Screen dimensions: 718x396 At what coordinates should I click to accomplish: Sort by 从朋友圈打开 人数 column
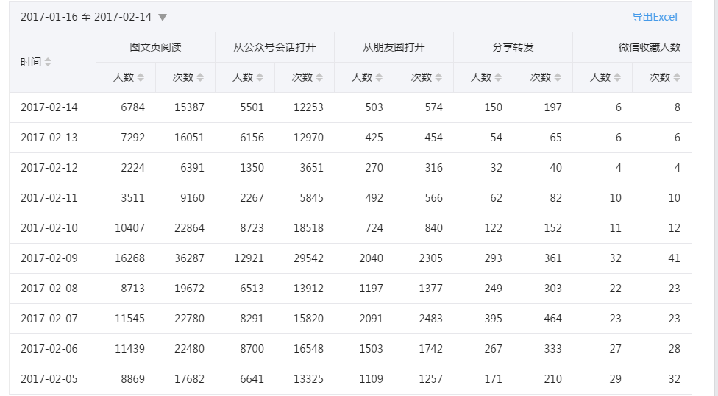click(379, 77)
